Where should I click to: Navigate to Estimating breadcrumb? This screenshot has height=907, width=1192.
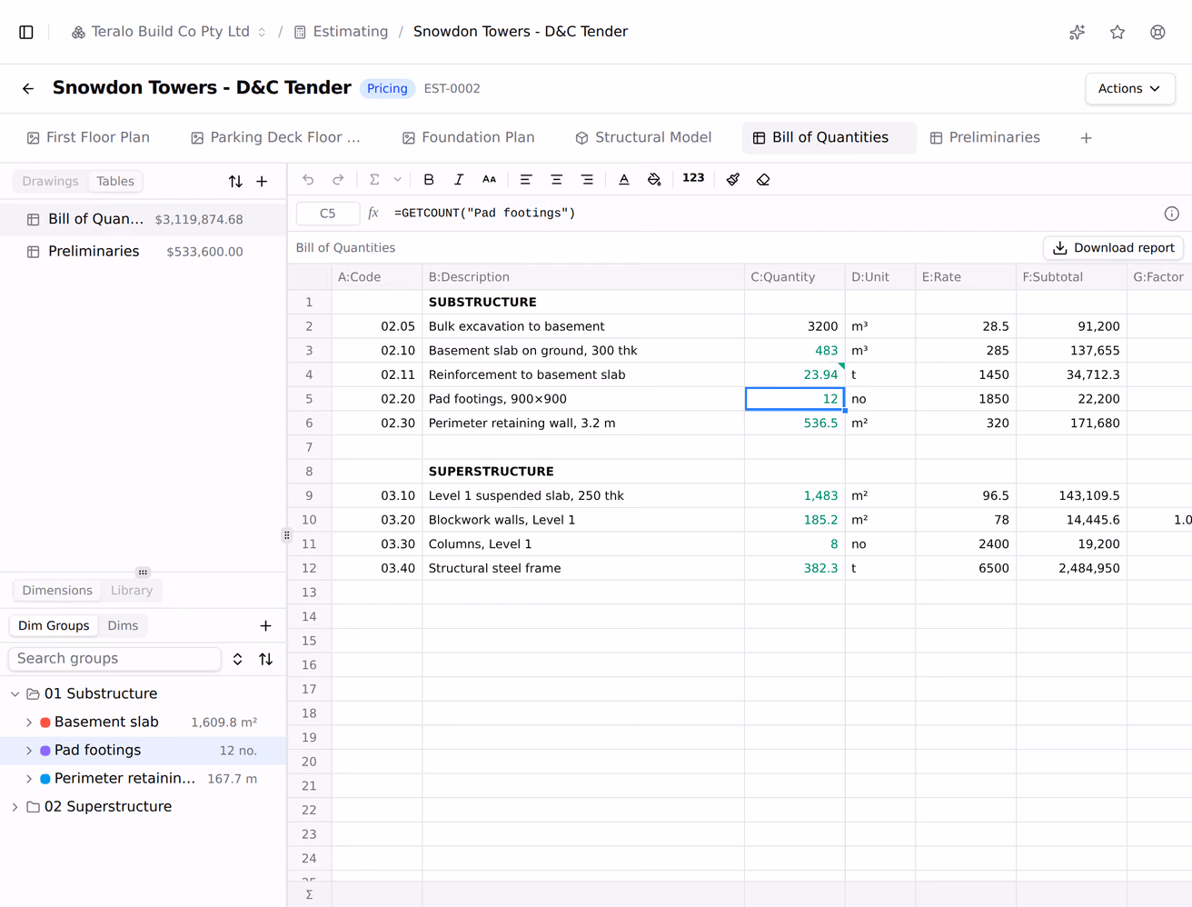coord(341,32)
